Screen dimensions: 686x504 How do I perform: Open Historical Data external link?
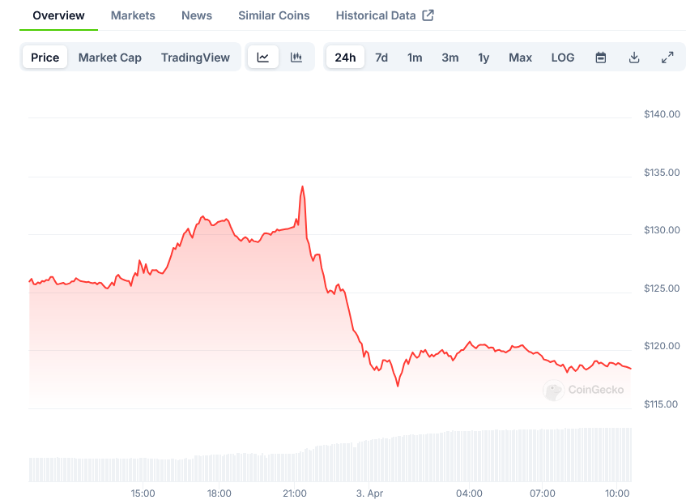pos(385,15)
